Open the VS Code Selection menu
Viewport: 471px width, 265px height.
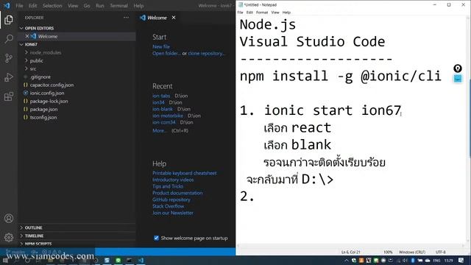[52, 6]
